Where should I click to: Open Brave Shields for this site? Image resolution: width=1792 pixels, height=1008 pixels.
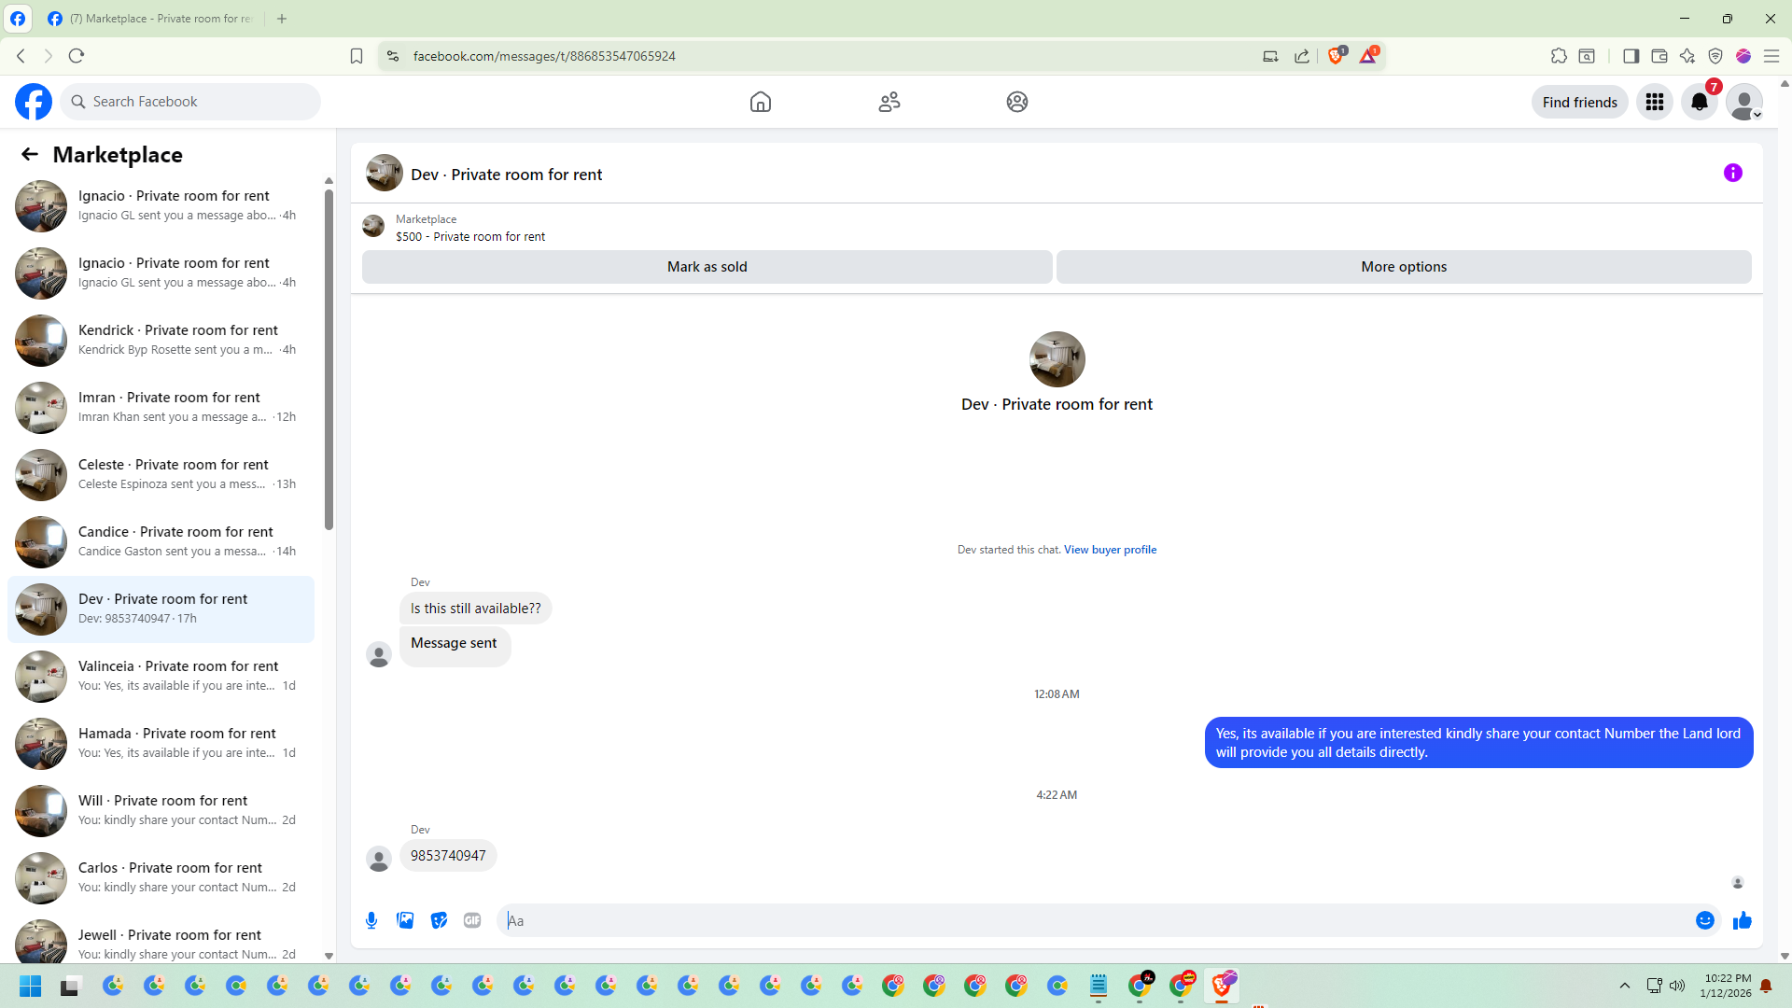pos(1336,56)
